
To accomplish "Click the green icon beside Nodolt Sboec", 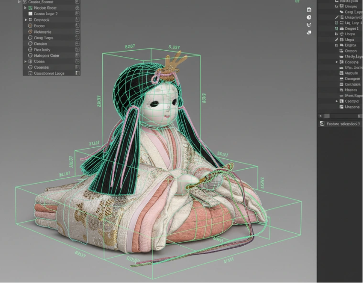I will [30, 8].
